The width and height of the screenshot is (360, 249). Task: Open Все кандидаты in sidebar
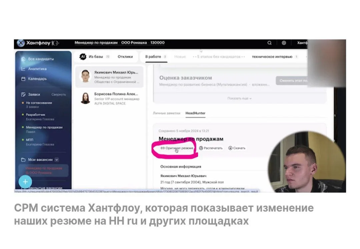click(41, 59)
